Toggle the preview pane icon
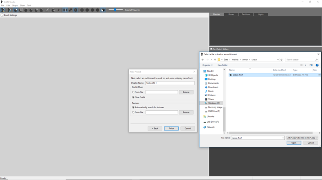This screenshot has width=322, height=180. point(311,65)
